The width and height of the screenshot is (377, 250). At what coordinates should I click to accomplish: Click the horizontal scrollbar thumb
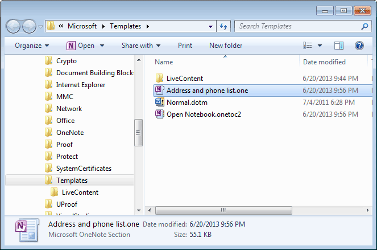click(x=223, y=210)
